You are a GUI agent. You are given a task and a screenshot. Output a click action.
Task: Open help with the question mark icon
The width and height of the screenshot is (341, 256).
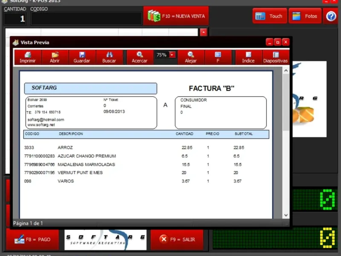pos(331,16)
